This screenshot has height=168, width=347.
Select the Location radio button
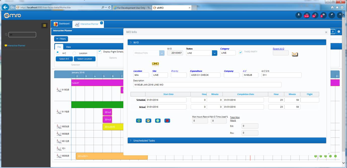(x=74, y=53)
